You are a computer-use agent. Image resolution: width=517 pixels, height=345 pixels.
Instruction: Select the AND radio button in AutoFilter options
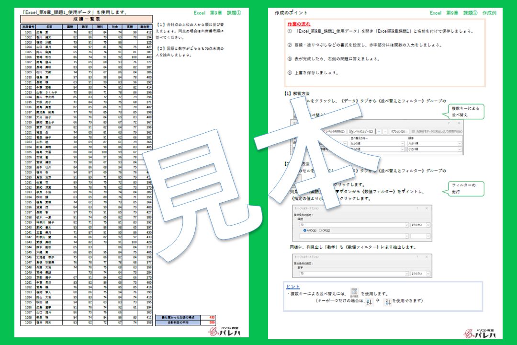[305, 230]
